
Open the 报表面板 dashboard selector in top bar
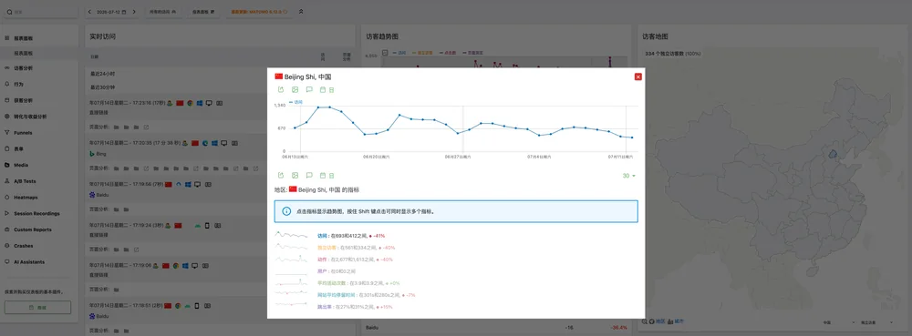tap(203, 12)
